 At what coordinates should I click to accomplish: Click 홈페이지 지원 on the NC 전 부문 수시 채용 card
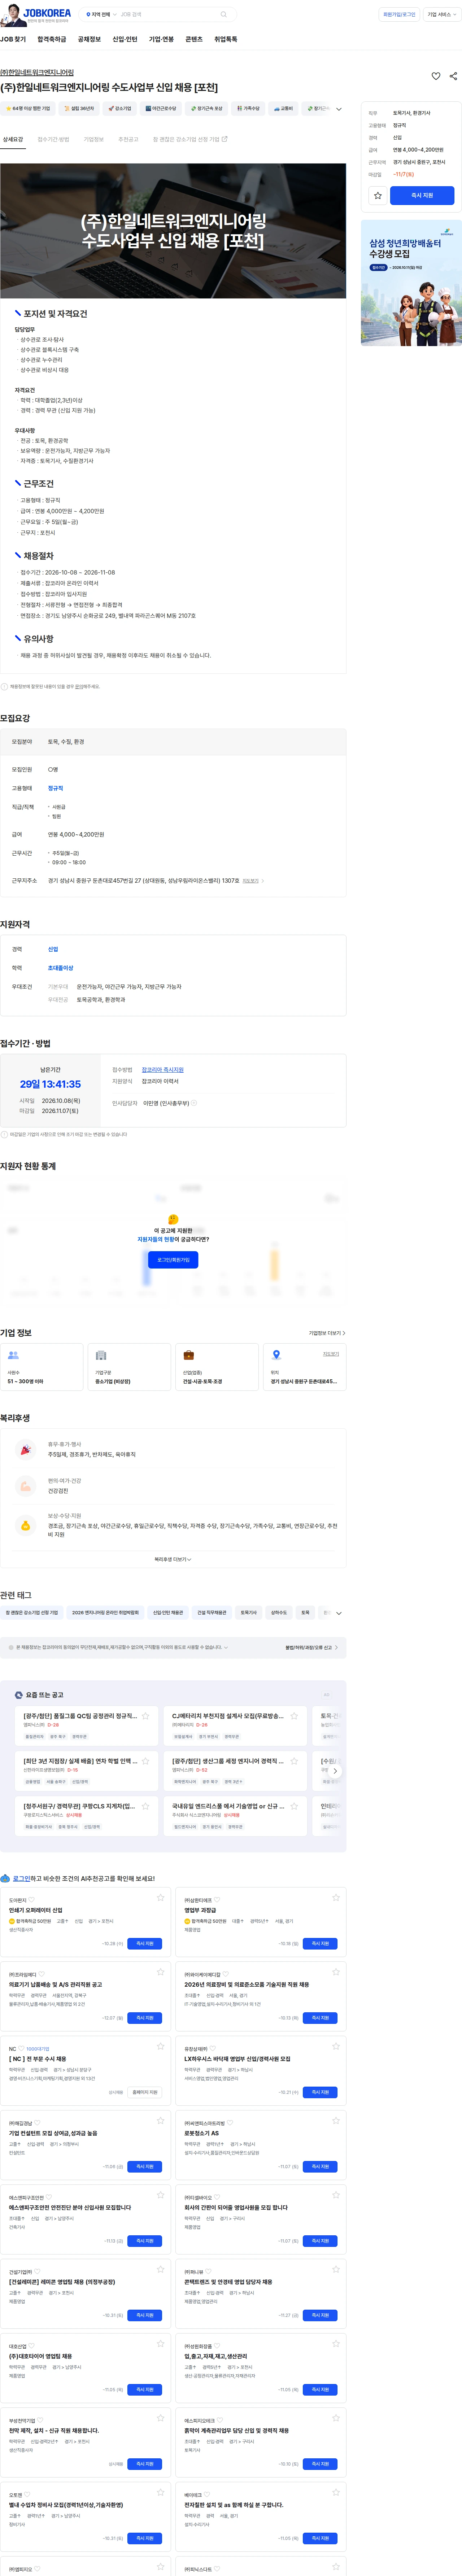pos(145,2092)
